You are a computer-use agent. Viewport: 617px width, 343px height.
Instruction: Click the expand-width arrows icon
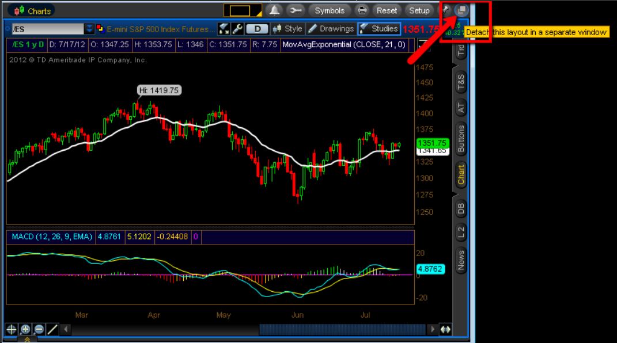click(445, 329)
